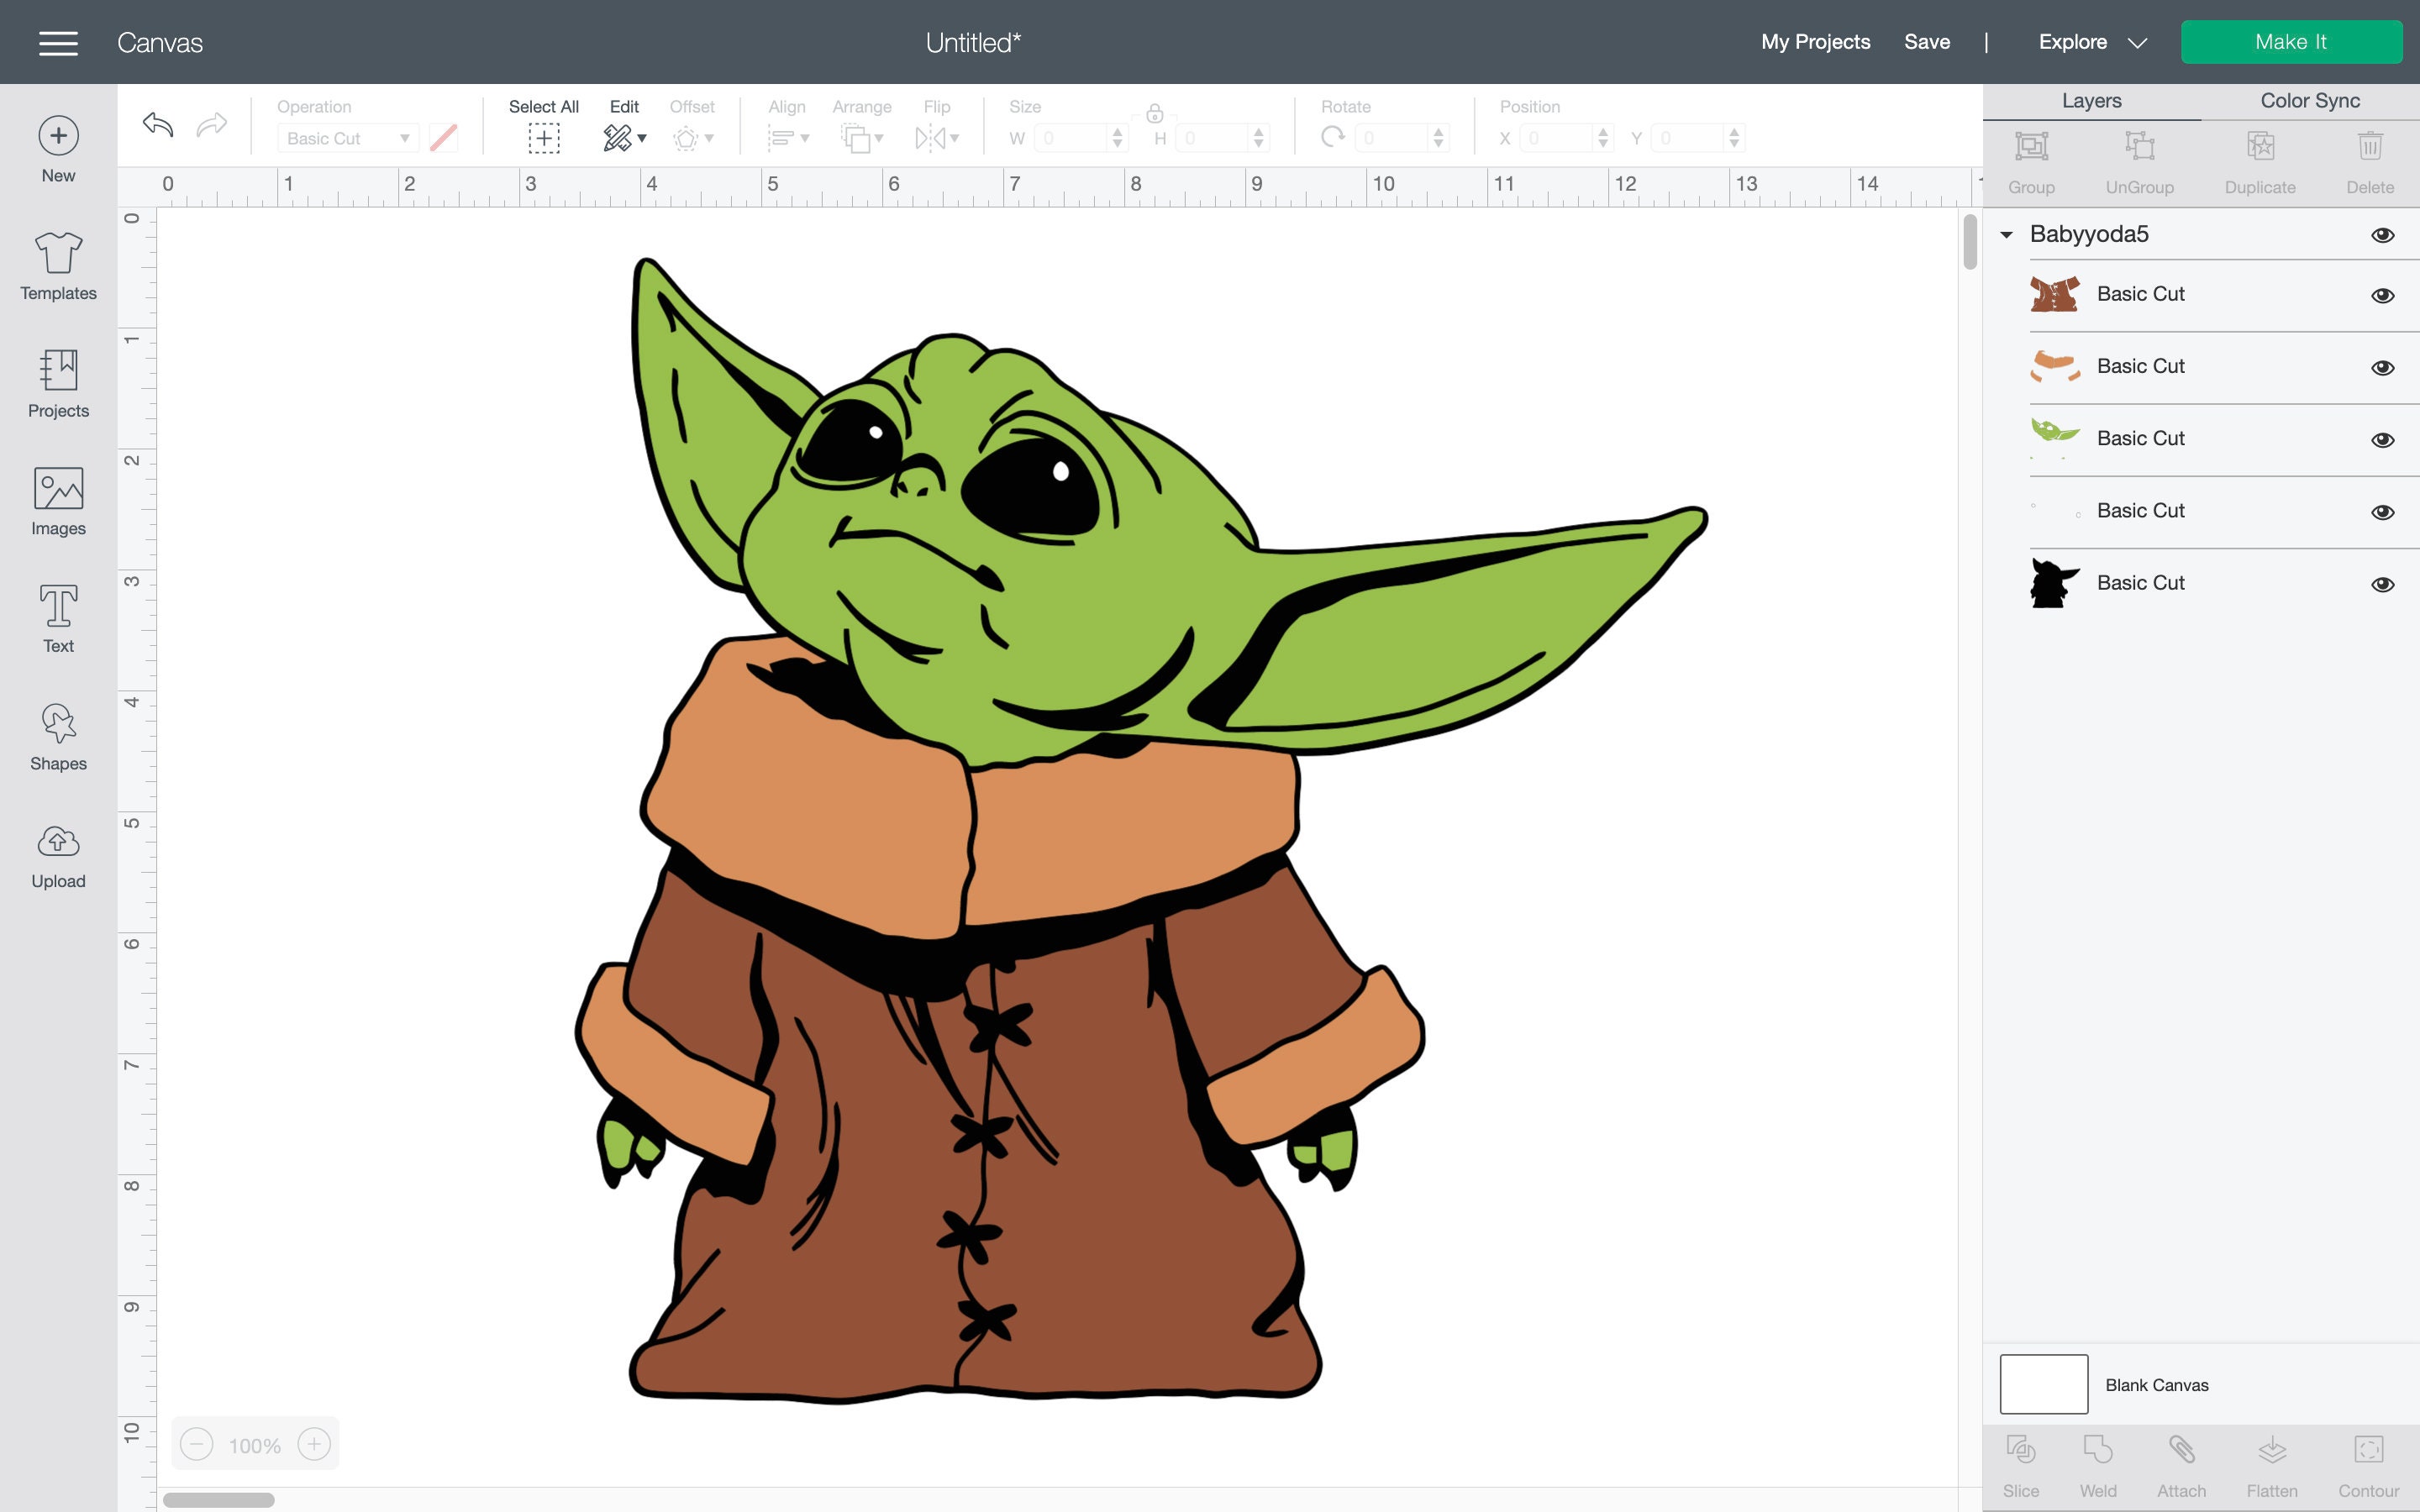Collapse the Babyyoda5 layer group
The image size is (2420, 1512).
tap(2006, 235)
